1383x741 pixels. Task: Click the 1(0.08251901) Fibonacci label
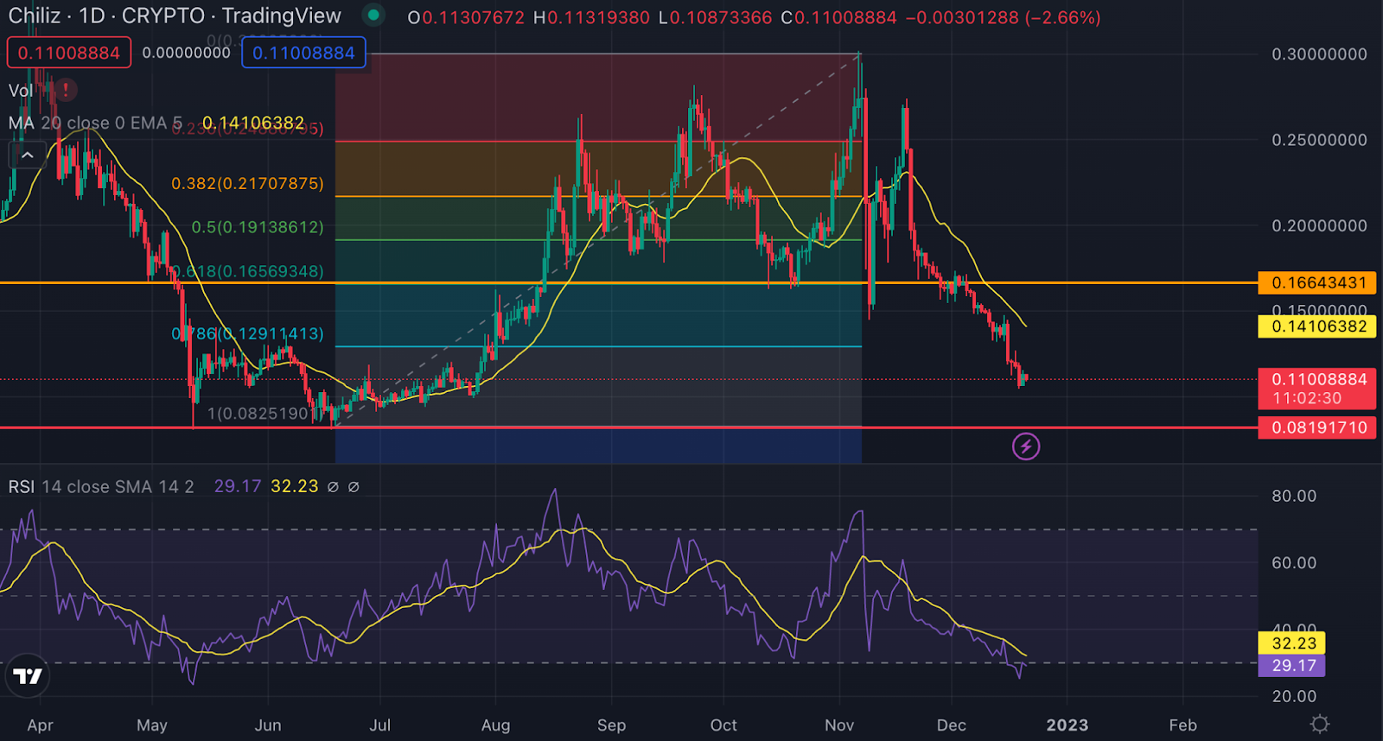click(264, 413)
